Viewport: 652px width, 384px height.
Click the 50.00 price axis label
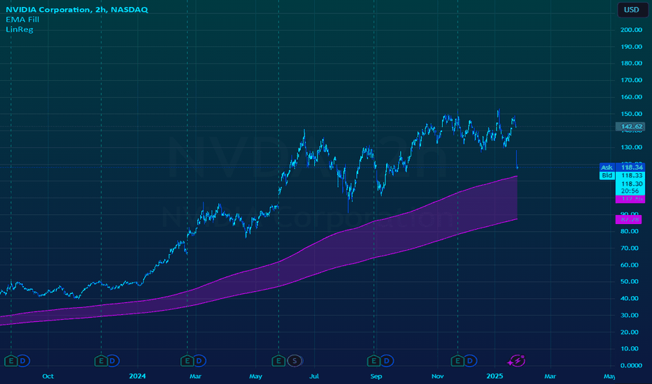[x=630, y=281]
